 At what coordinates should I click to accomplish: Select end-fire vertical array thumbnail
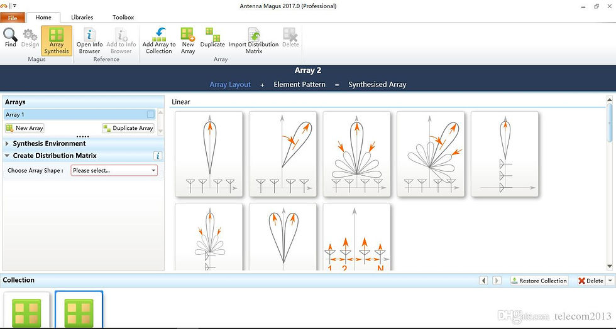[504, 154]
